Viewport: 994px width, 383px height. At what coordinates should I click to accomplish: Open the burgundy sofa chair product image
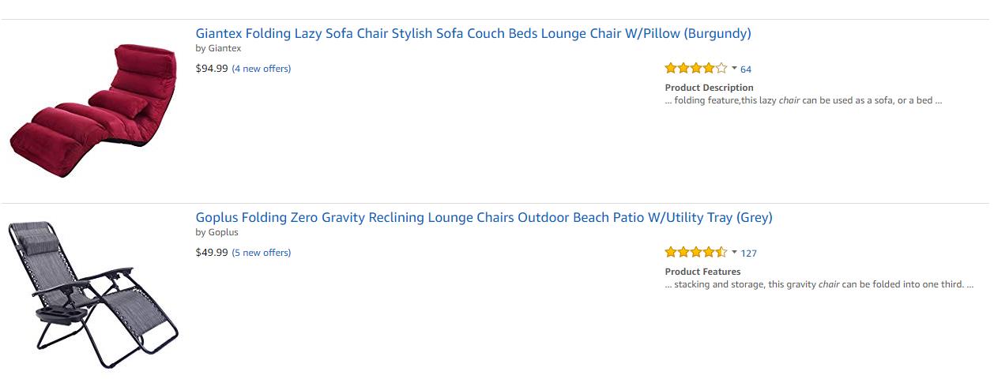point(93,110)
